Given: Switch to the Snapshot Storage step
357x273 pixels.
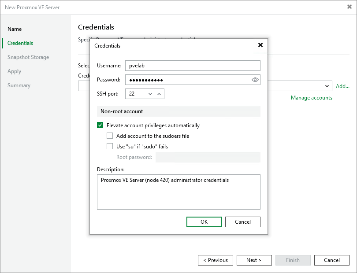Looking at the screenshot, I should click(x=28, y=57).
